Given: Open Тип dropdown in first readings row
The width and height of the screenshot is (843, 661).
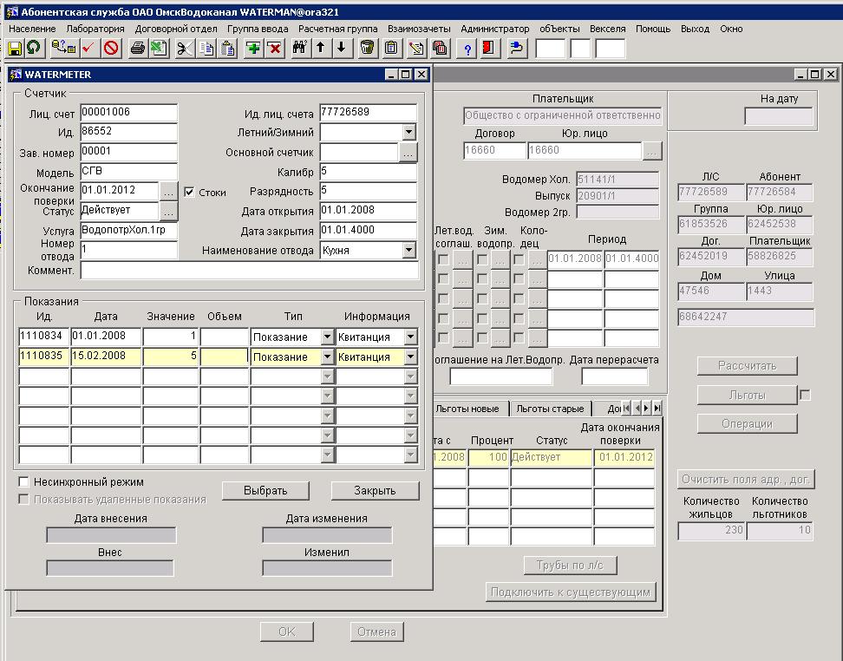Looking at the screenshot, I should (x=327, y=337).
